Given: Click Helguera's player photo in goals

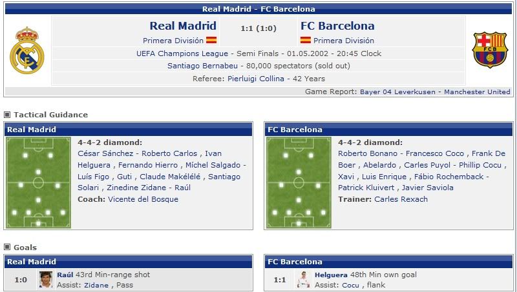Looking at the screenshot, I should [x=304, y=280].
